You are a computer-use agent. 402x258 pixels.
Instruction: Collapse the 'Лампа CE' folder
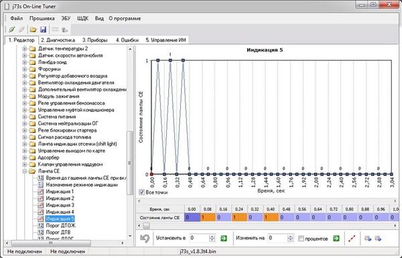[x=25, y=171]
